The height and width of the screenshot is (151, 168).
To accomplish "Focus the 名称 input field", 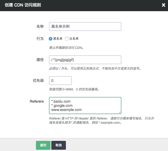I will click(85, 27).
